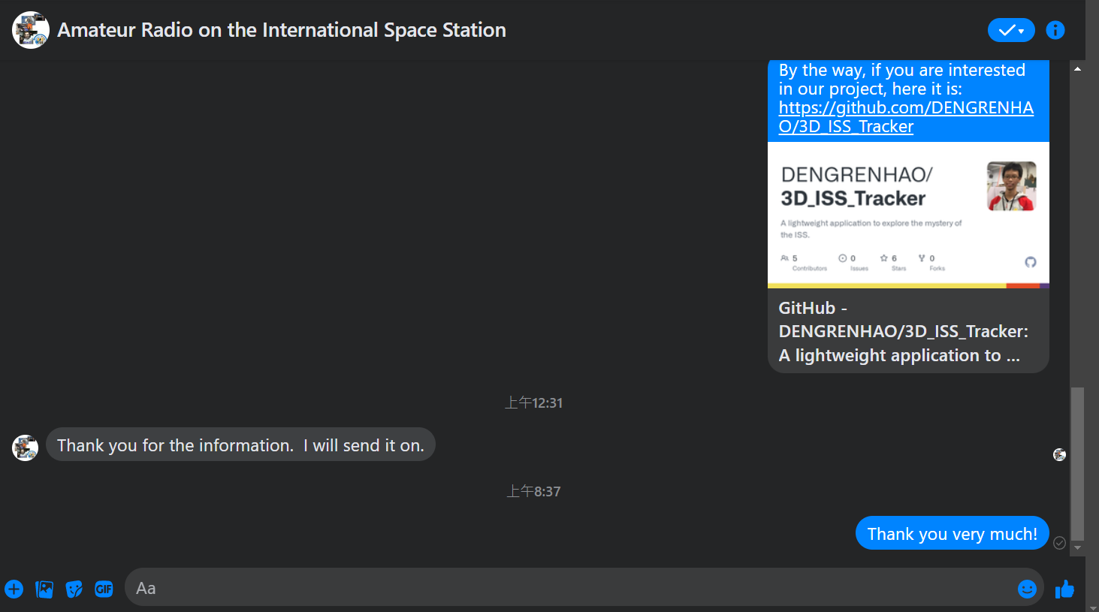Send a thumbs-up like
The height and width of the screenshot is (612, 1099).
[x=1064, y=589]
